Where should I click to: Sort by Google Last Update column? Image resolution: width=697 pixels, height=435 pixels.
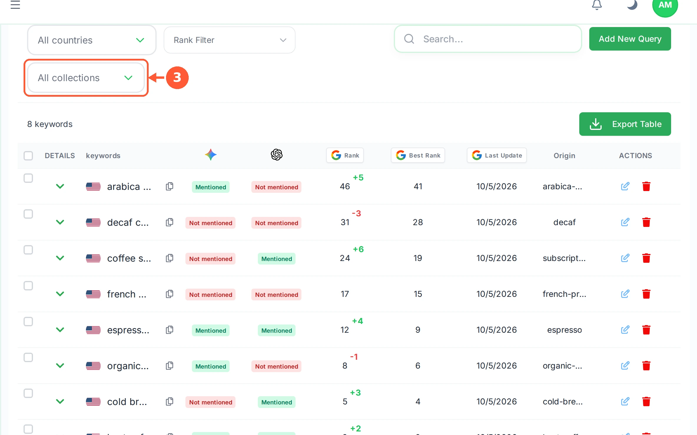click(x=497, y=155)
